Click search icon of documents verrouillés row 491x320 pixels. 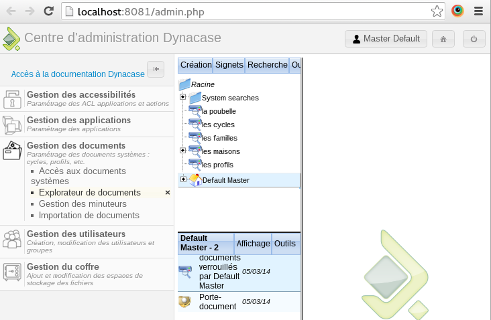(x=185, y=272)
